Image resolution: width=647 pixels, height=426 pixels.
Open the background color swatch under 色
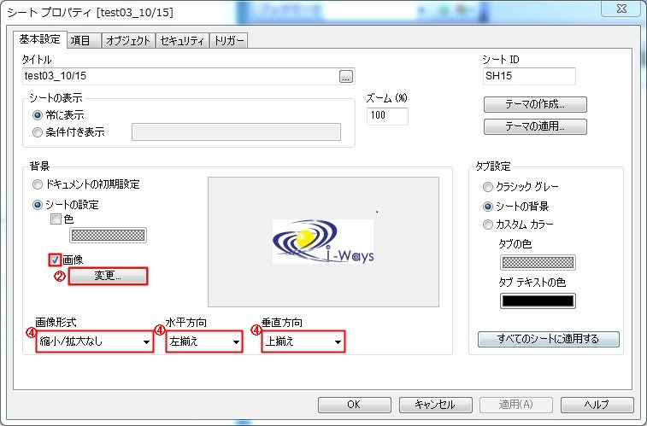click(108, 236)
